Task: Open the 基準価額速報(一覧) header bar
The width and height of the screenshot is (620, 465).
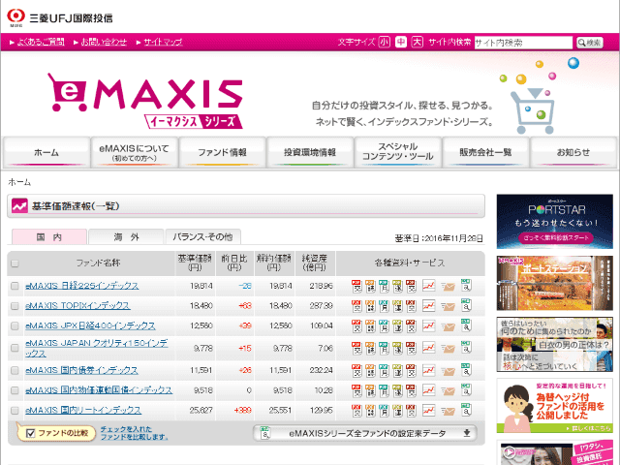Action: click(x=246, y=206)
